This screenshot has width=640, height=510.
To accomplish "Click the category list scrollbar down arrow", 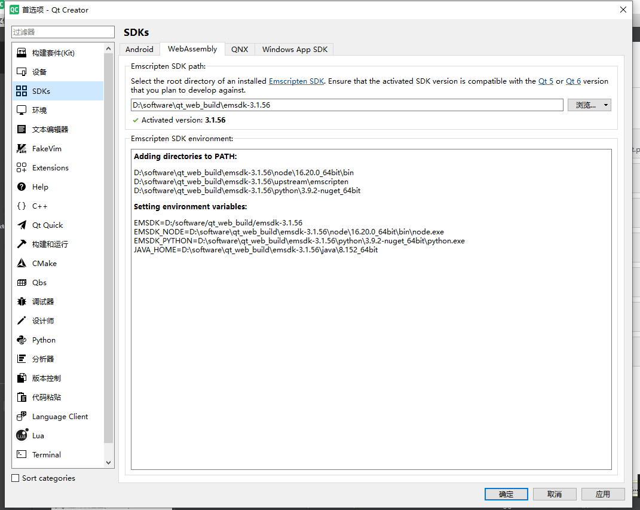I will click(x=109, y=463).
